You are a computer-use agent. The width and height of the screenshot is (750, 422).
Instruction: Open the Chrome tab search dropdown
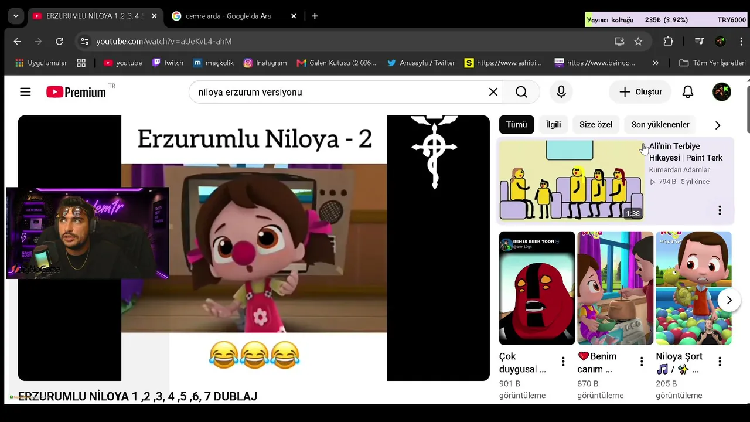click(x=16, y=16)
